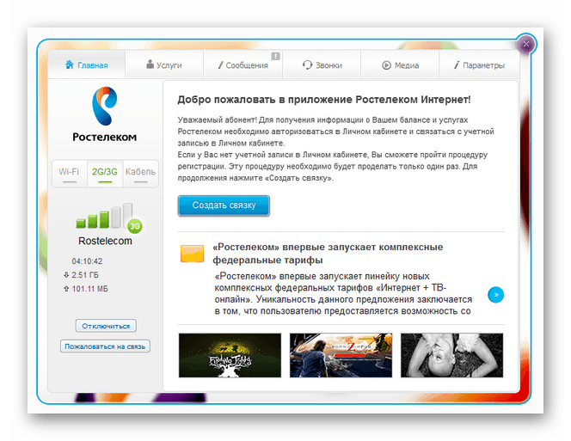The image size is (571, 441).
Task: Click the notification badge on Сообщения tab
Action: point(276,56)
